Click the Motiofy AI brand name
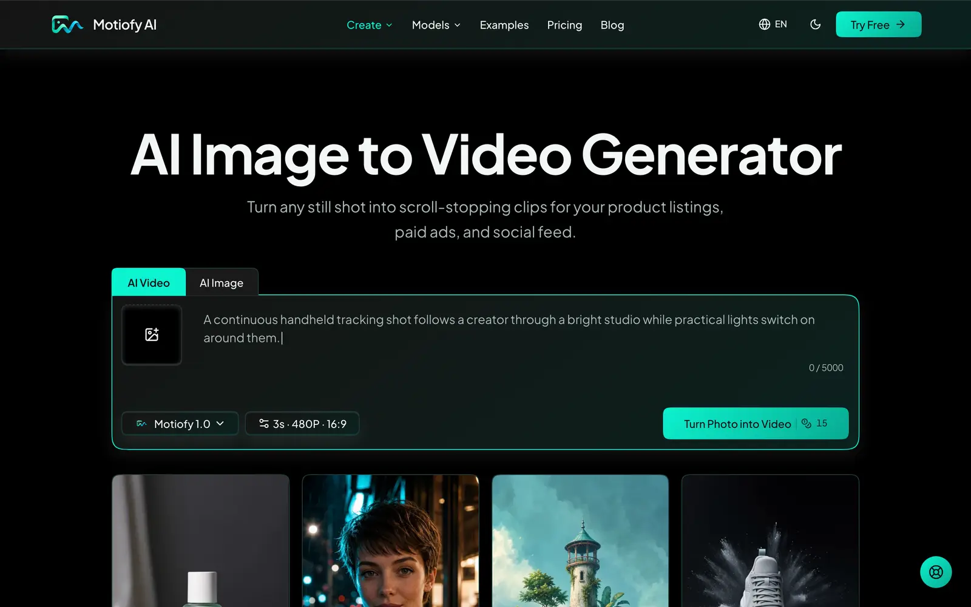Viewport: 971px width, 607px height. point(124,24)
